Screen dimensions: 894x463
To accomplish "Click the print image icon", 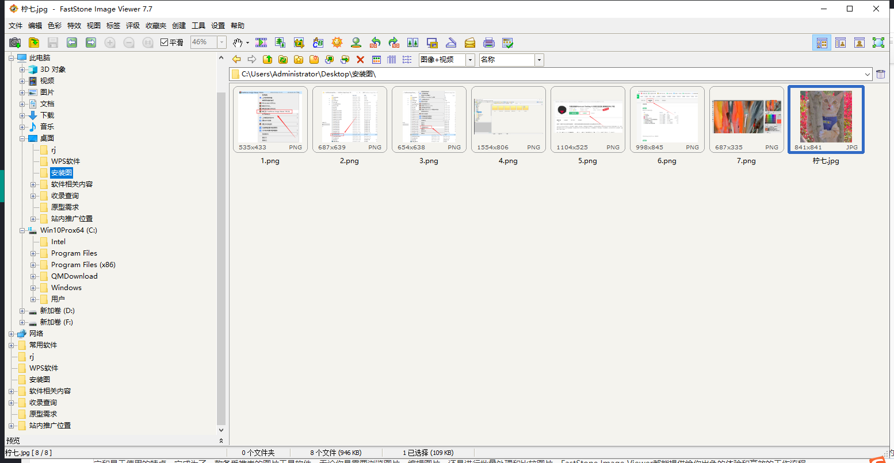I will coord(489,42).
